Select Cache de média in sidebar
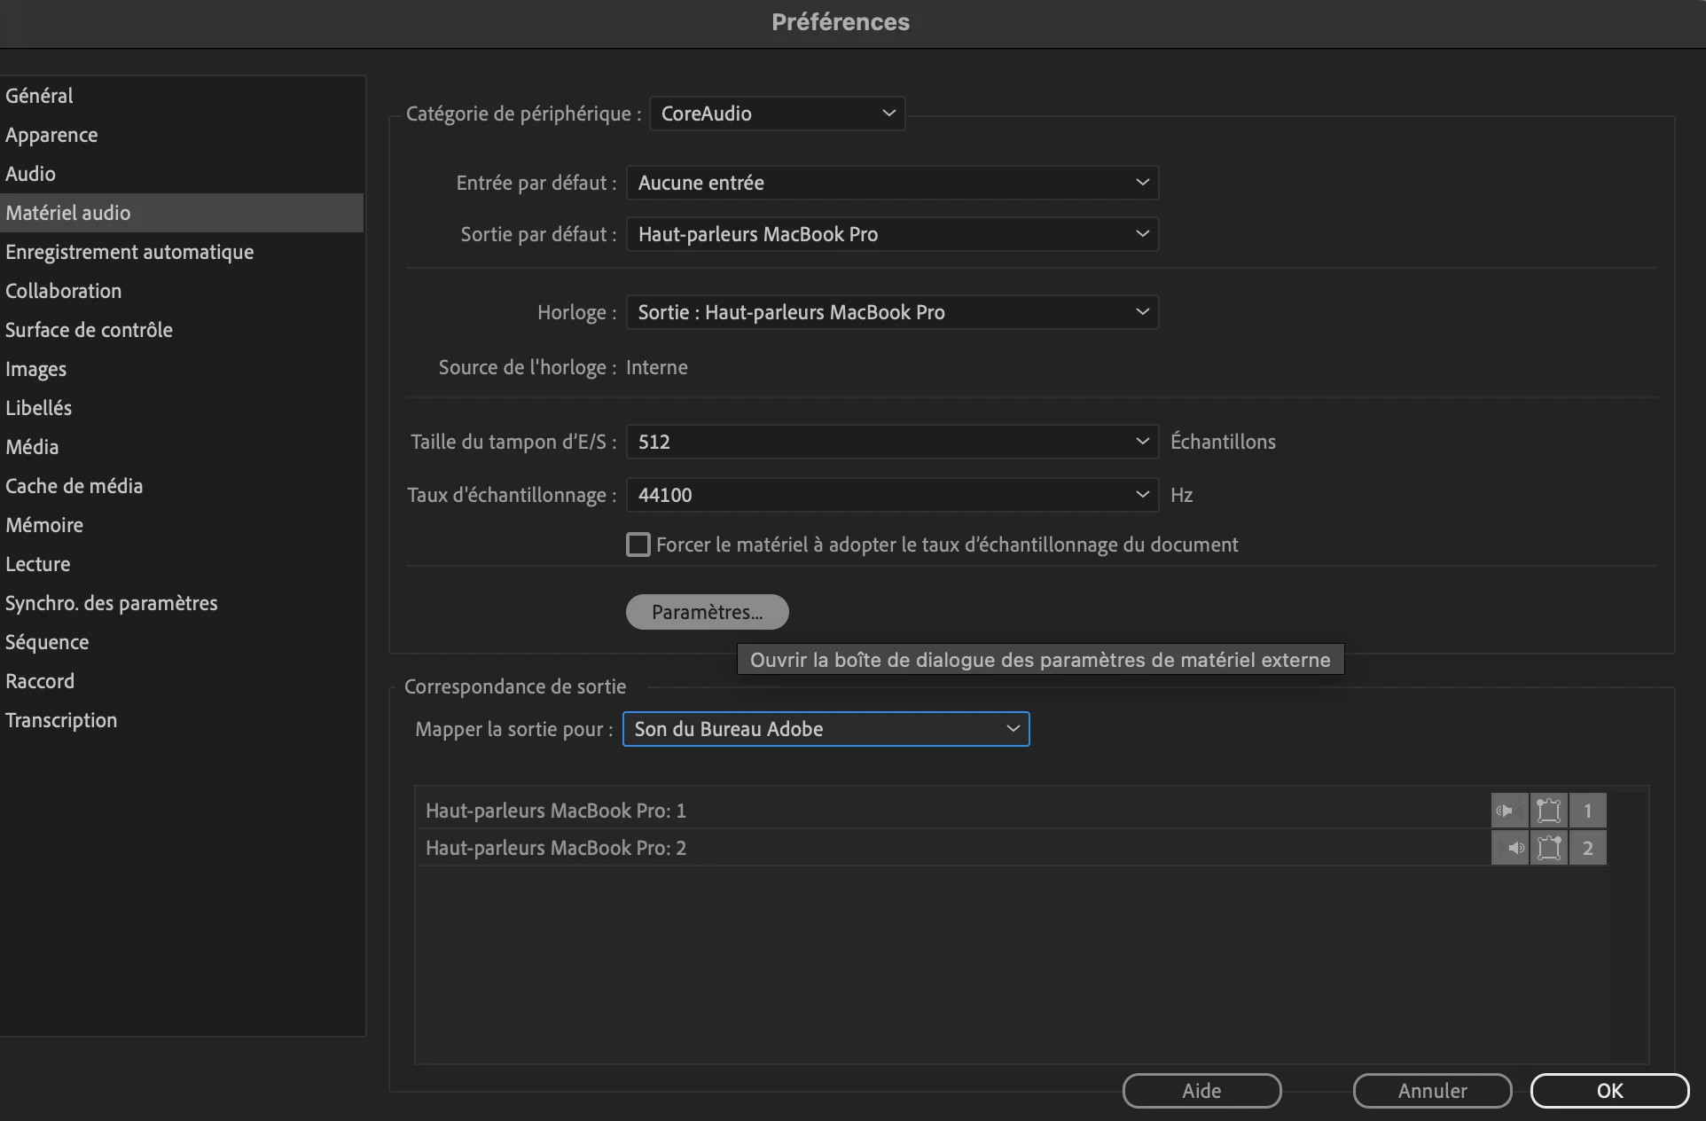The height and width of the screenshot is (1121, 1706). (74, 486)
